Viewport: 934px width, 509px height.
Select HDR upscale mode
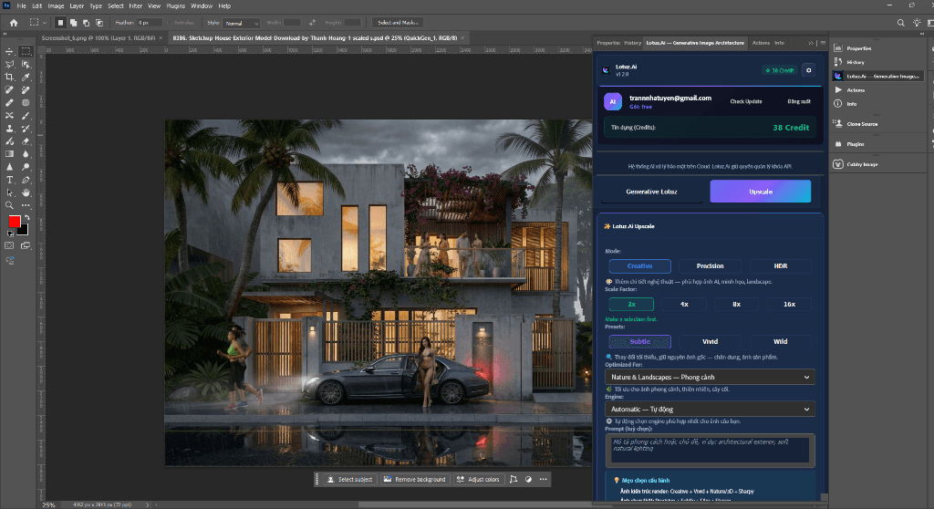[x=781, y=265]
